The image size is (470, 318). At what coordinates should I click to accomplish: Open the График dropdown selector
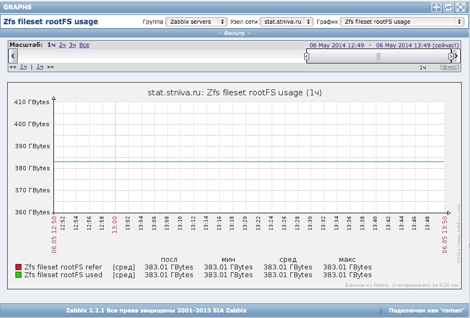[402, 21]
